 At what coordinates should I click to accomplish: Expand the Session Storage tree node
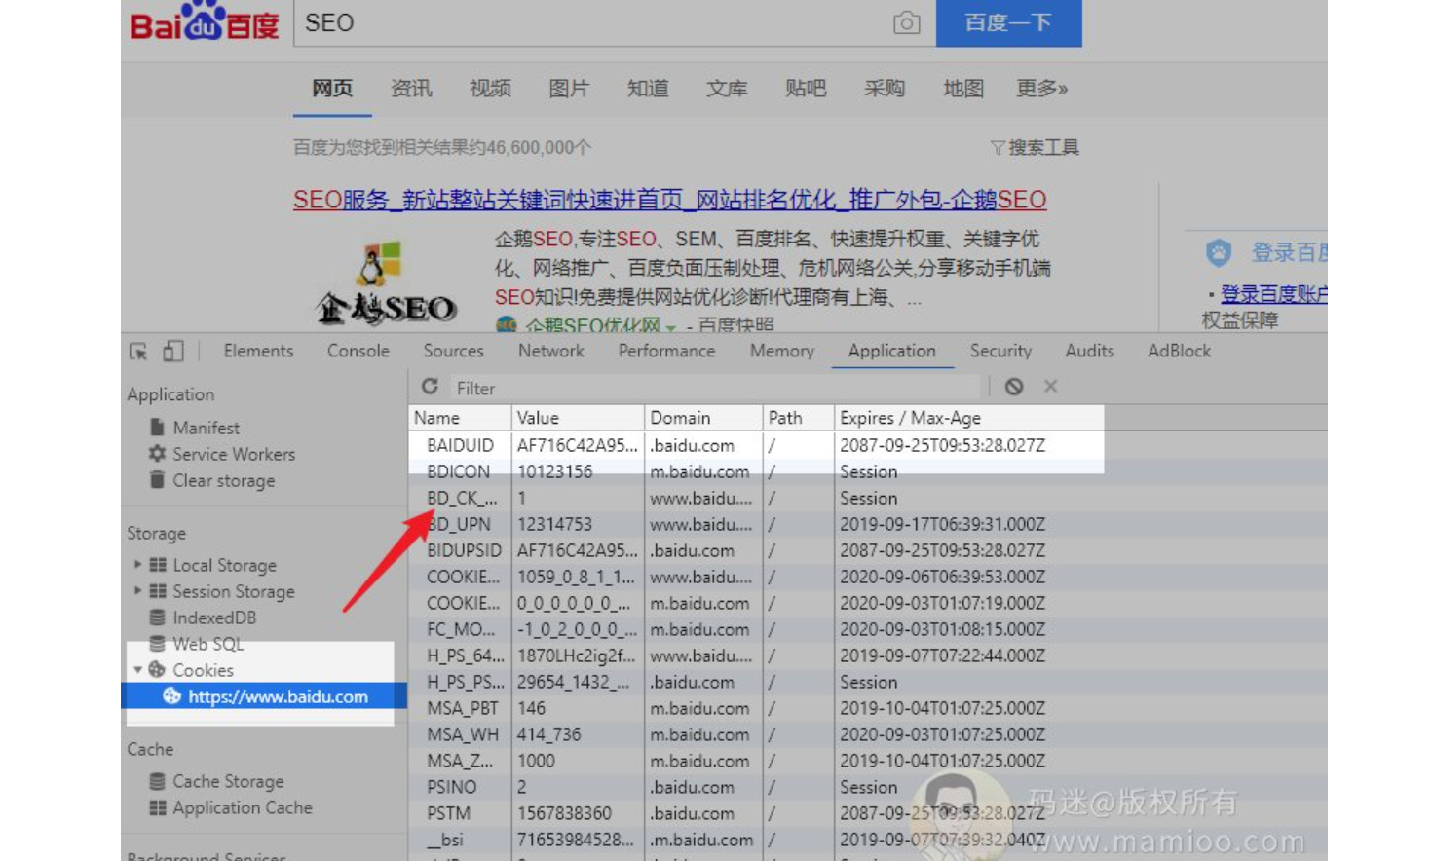137,591
